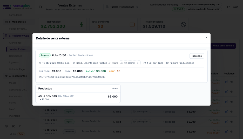The height and width of the screenshot is (139, 243).
Task: Open external link for the $16.980 row
Action: (x=226, y=92)
